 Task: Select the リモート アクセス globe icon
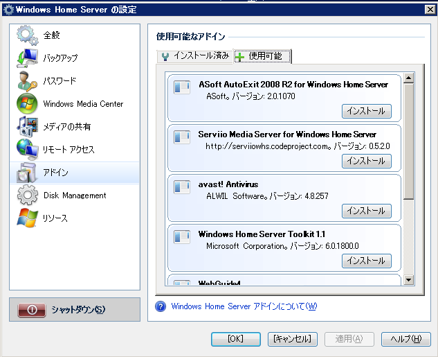tap(27, 150)
